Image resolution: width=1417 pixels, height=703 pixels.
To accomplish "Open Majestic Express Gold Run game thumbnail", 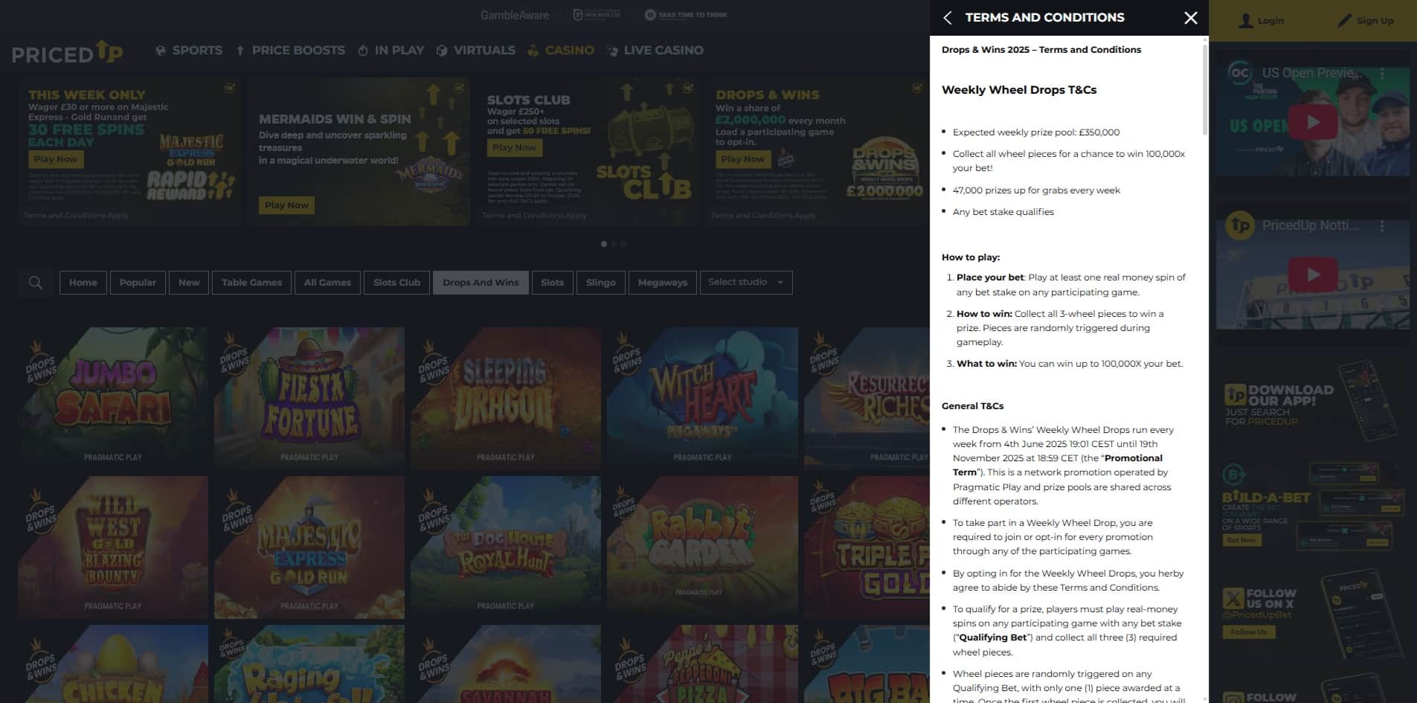I will (x=309, y=547).
